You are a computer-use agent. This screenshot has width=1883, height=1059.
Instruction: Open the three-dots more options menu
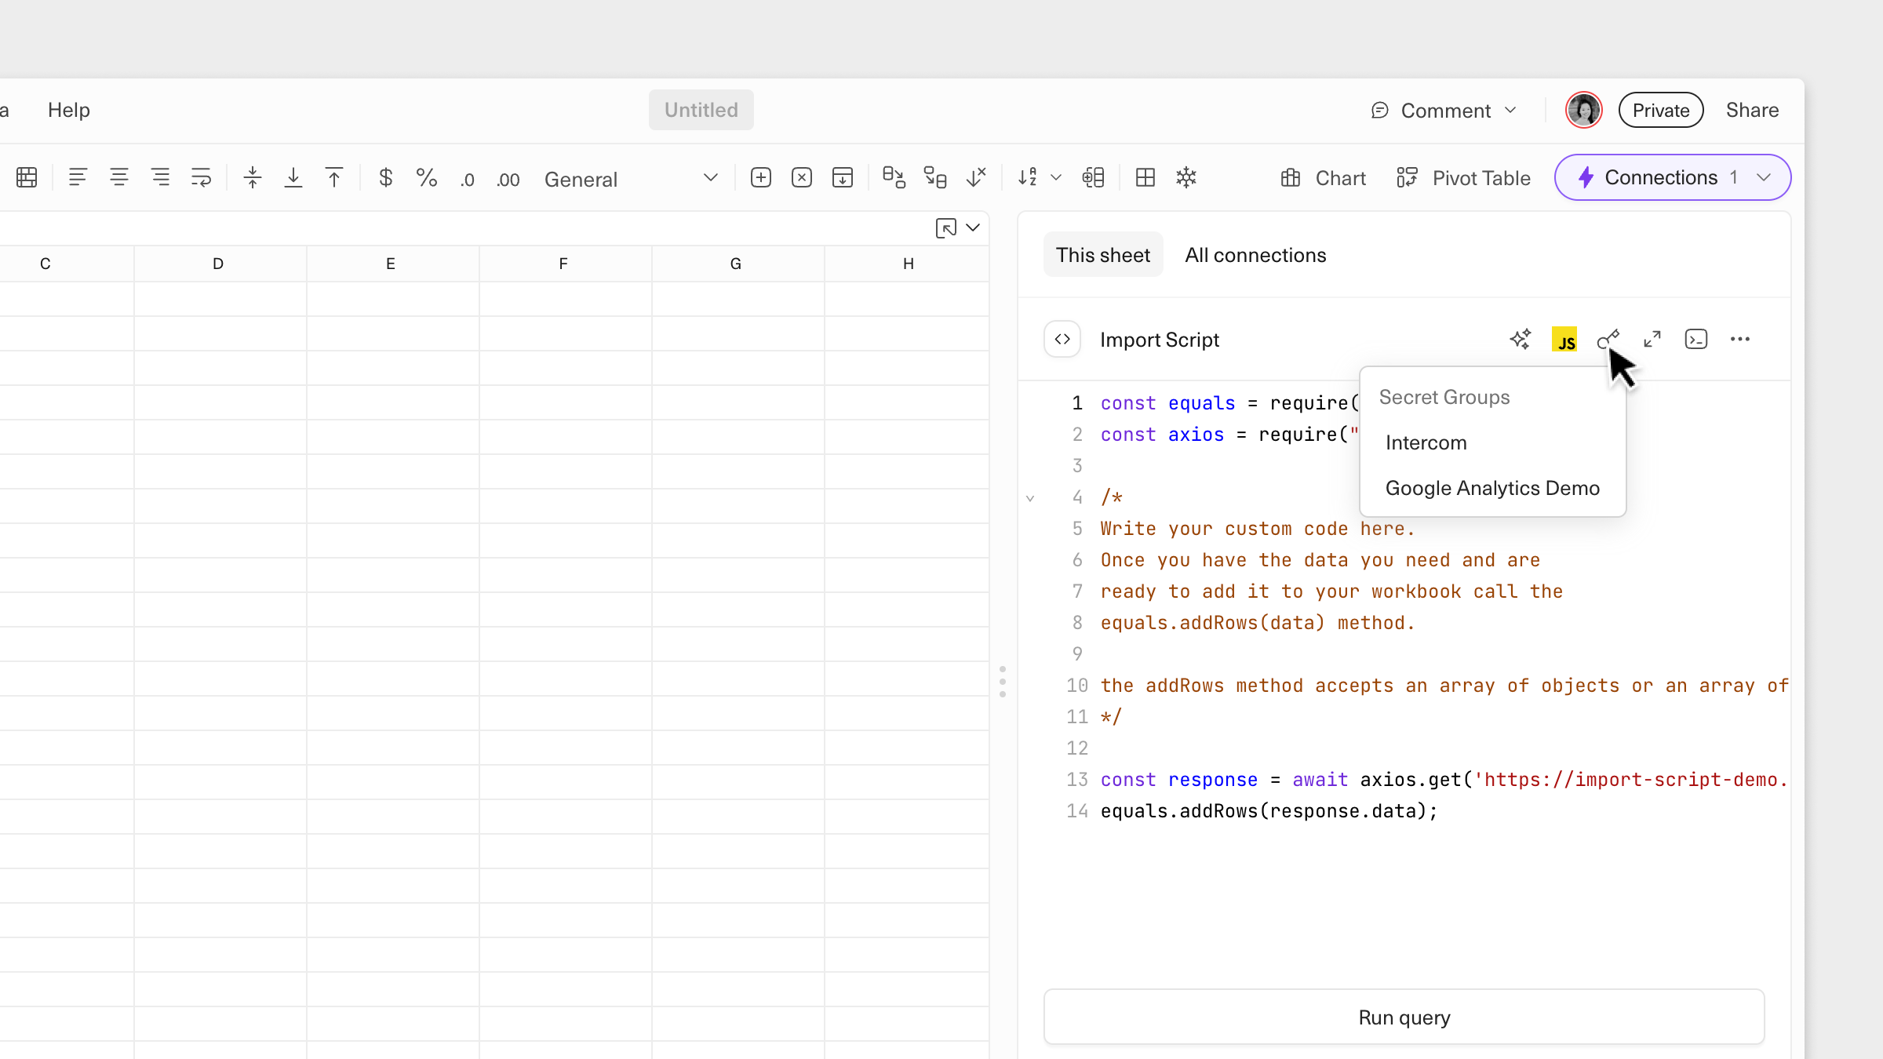[1740, 339]
